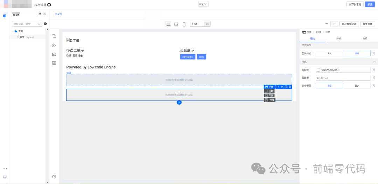The height and width of the screenshot is (184, 378).
Task: Click the scroll down arrow of resource panel
Action: coord(47,182)
